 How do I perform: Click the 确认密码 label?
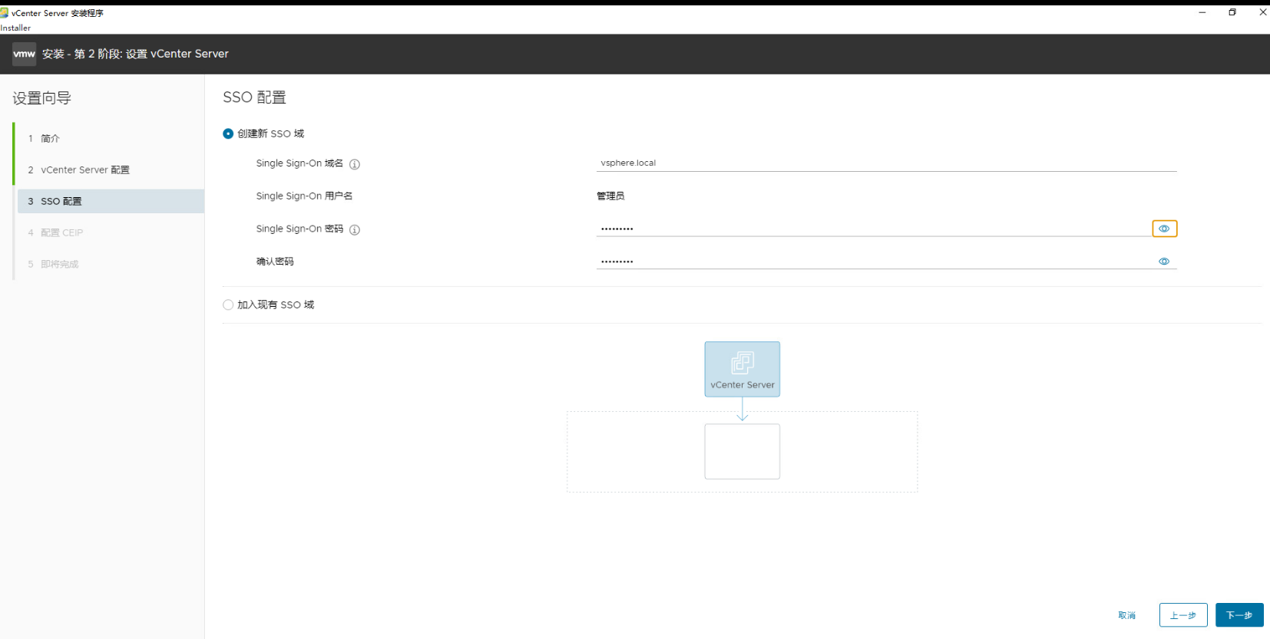[x=275, y=262]
